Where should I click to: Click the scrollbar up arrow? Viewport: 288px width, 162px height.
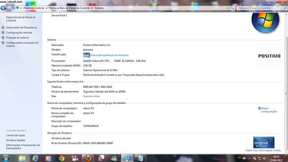point(286,15)
